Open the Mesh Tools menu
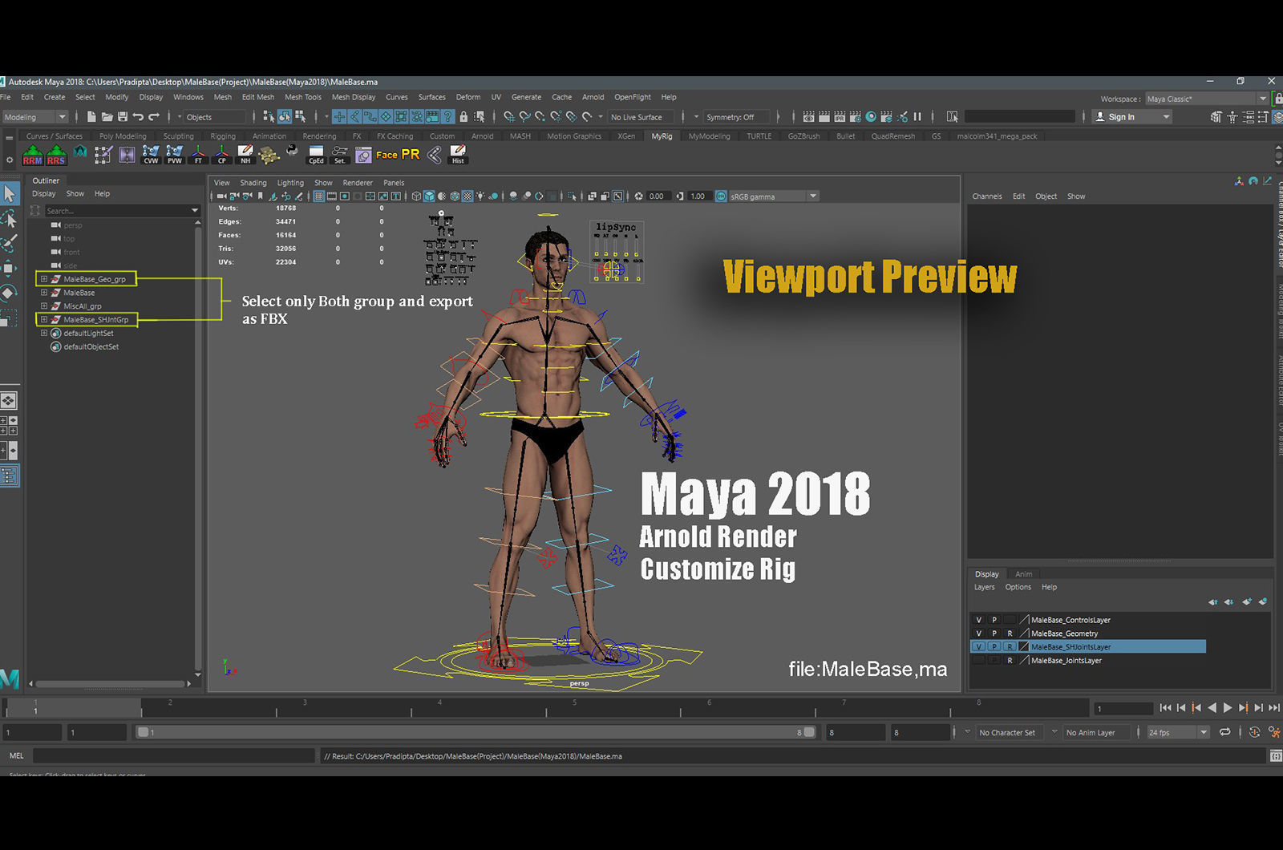 tap(303, 97)
